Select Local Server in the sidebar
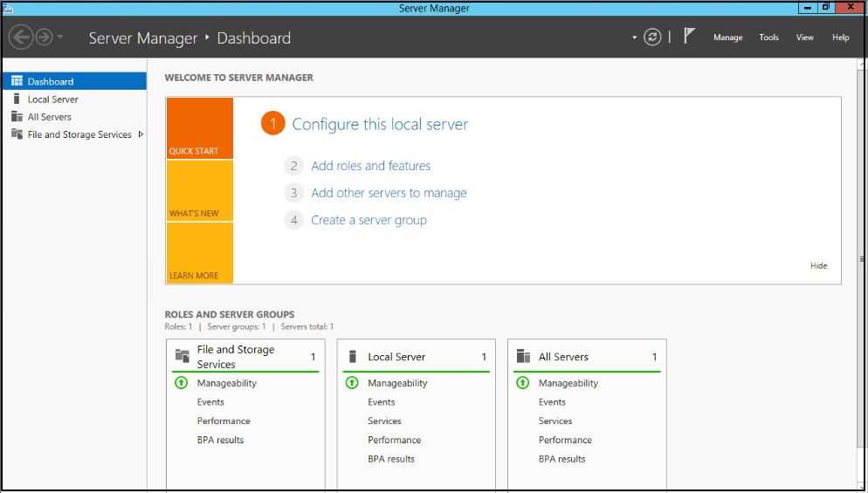The width and height of the screenshot is (868, 493). (75, 99)
